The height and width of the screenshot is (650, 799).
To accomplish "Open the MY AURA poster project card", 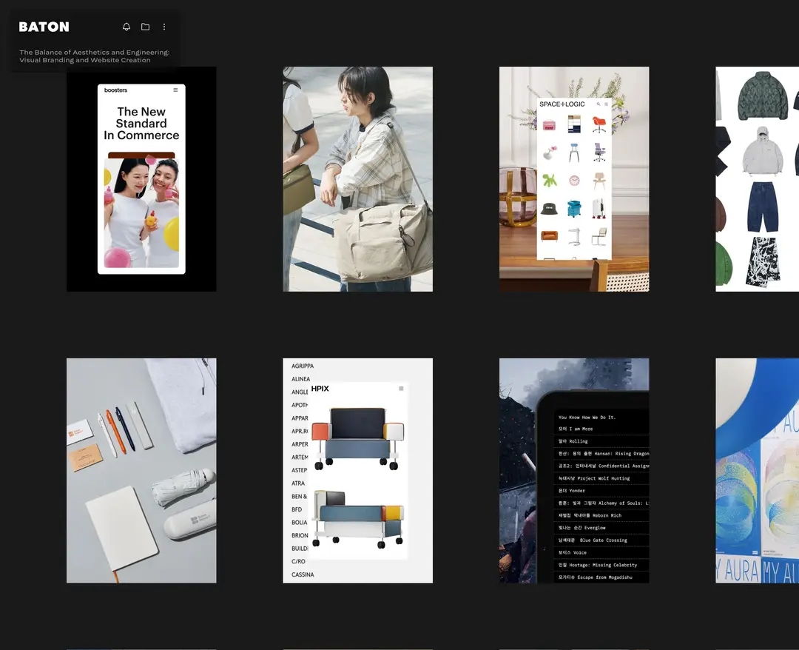I will coord(758,471).
